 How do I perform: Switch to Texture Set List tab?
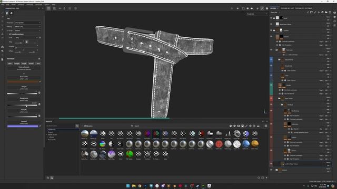[287, 8]
